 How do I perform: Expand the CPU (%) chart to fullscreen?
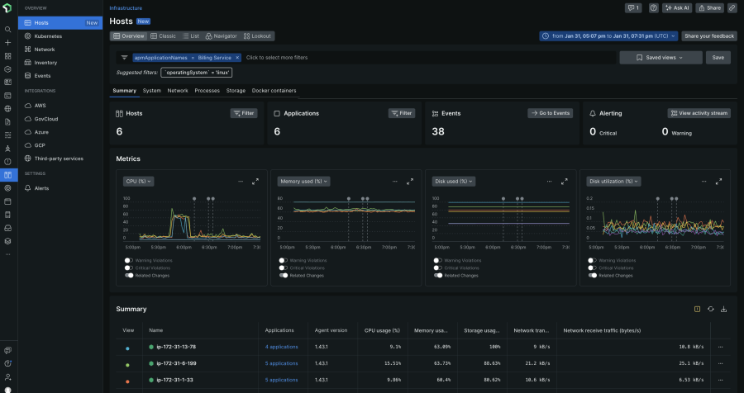click(255, 181)
